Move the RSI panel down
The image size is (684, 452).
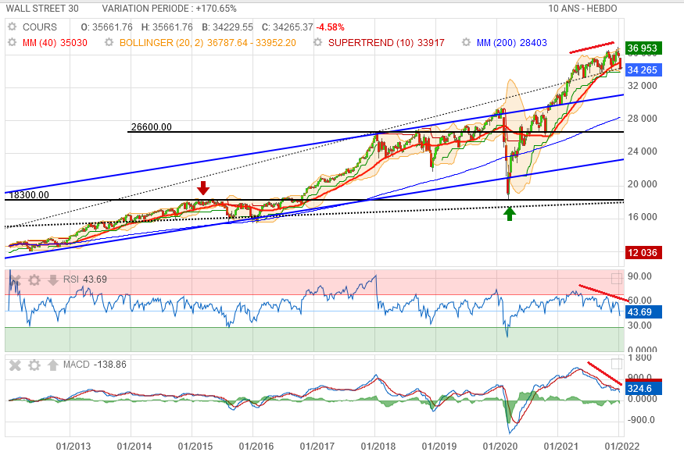coord(53,279)
